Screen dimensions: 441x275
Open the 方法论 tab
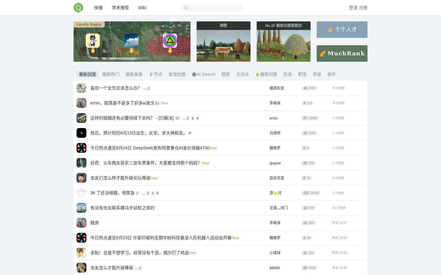pyautogui.click(x=243, y=74)
